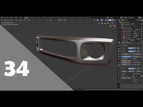Viewport: 143px width, 107px height.
Task: Toggle Main_Meshes collection checkbox
Action: coord(122,28)
